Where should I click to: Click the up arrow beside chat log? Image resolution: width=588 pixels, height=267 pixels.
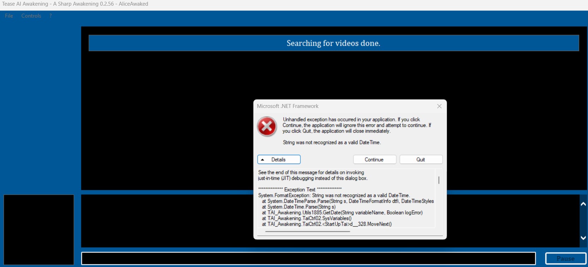pos(583,204)
